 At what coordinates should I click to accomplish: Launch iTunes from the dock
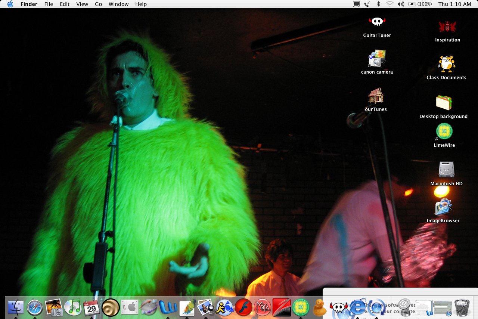(x=73, y=308)
